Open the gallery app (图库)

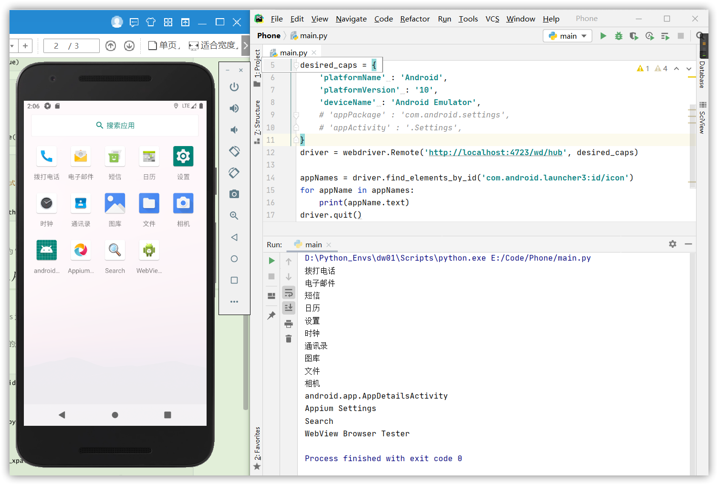(114, 203)
